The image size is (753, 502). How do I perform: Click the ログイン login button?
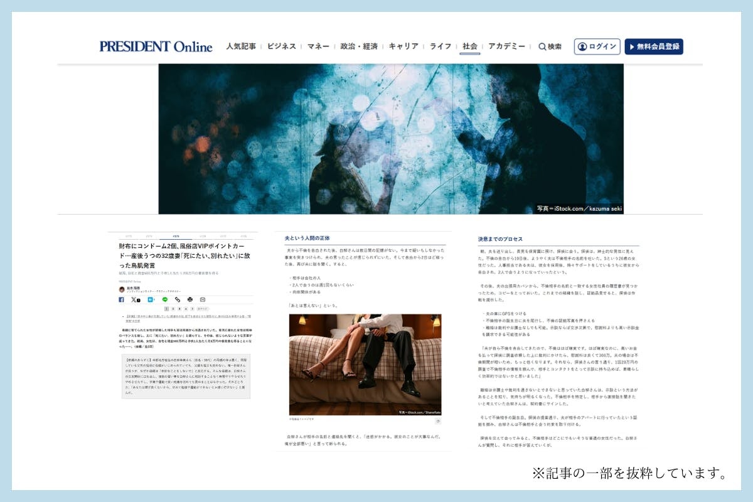pyautogui.click(x=597, y=46)
